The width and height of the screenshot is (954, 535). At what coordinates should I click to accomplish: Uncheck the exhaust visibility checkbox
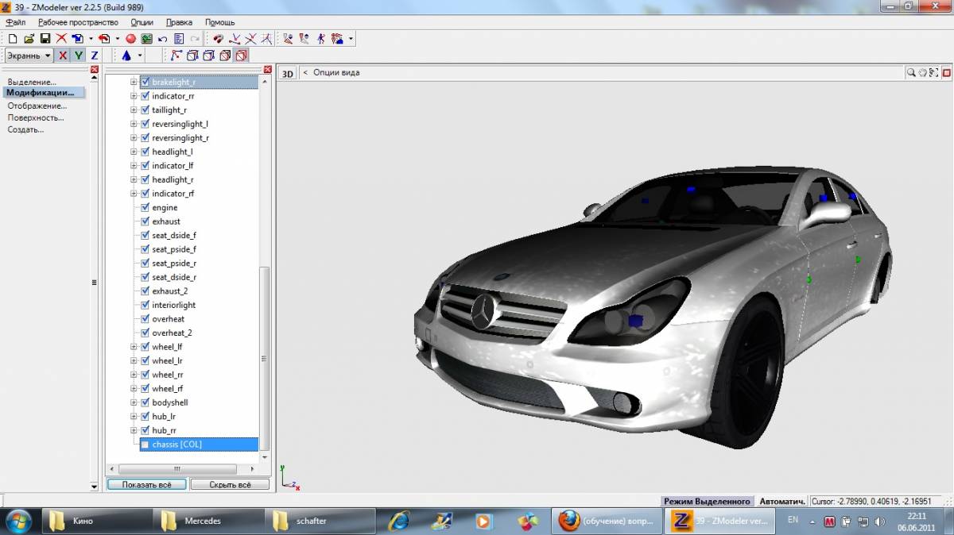[145, 221]
